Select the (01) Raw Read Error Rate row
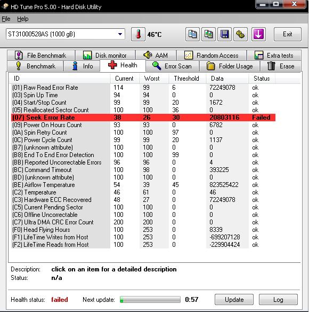This screenshot has height=312, width=309. pyautogui.click(x=143, y=88)
